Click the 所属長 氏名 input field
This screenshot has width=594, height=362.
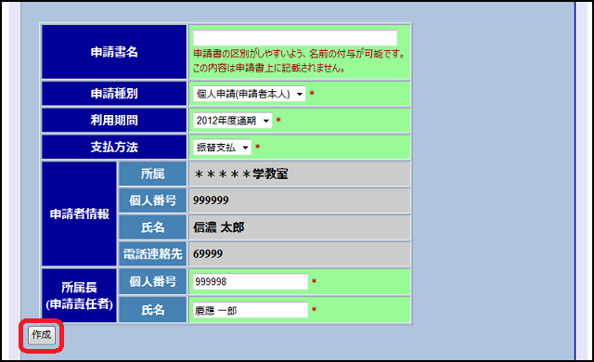point(251,310)
